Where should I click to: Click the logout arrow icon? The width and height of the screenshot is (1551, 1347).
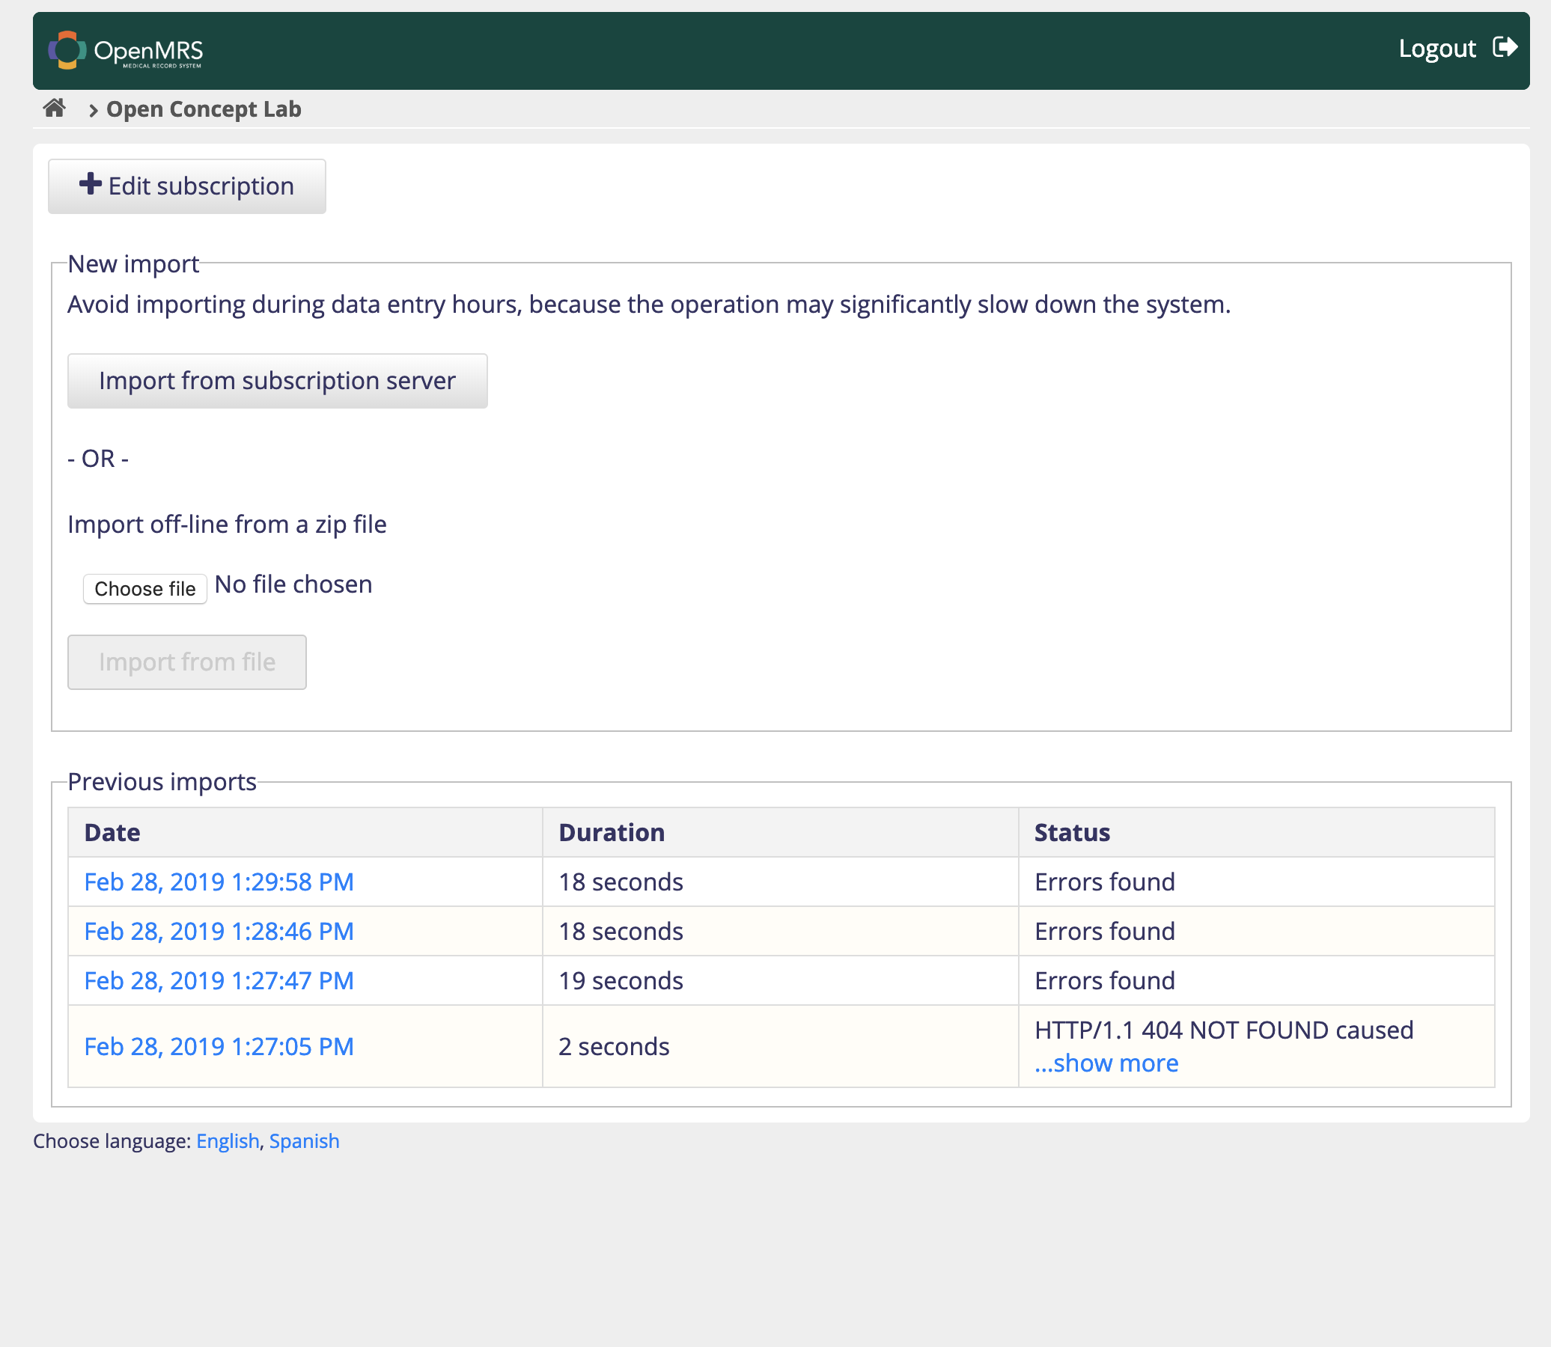1505,47
